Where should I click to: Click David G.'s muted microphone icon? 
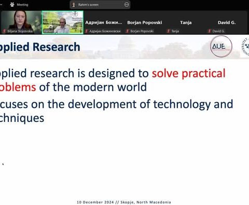[210, 31]
